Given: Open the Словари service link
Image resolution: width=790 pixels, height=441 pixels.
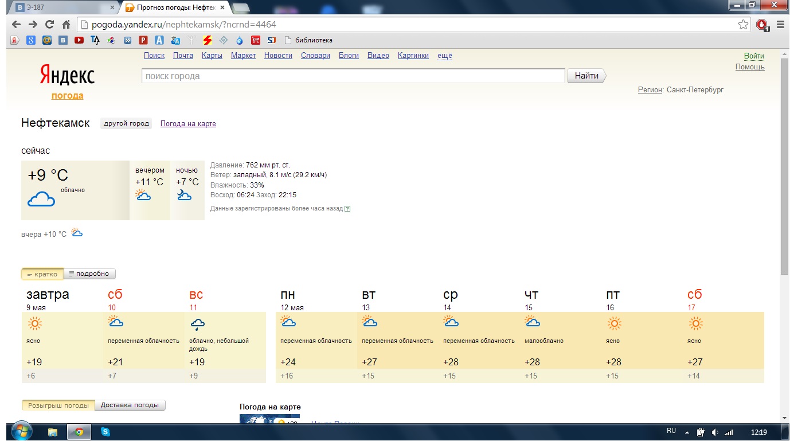Looking at the screenshot, I should pyautogui.click(x=315, y=56).
